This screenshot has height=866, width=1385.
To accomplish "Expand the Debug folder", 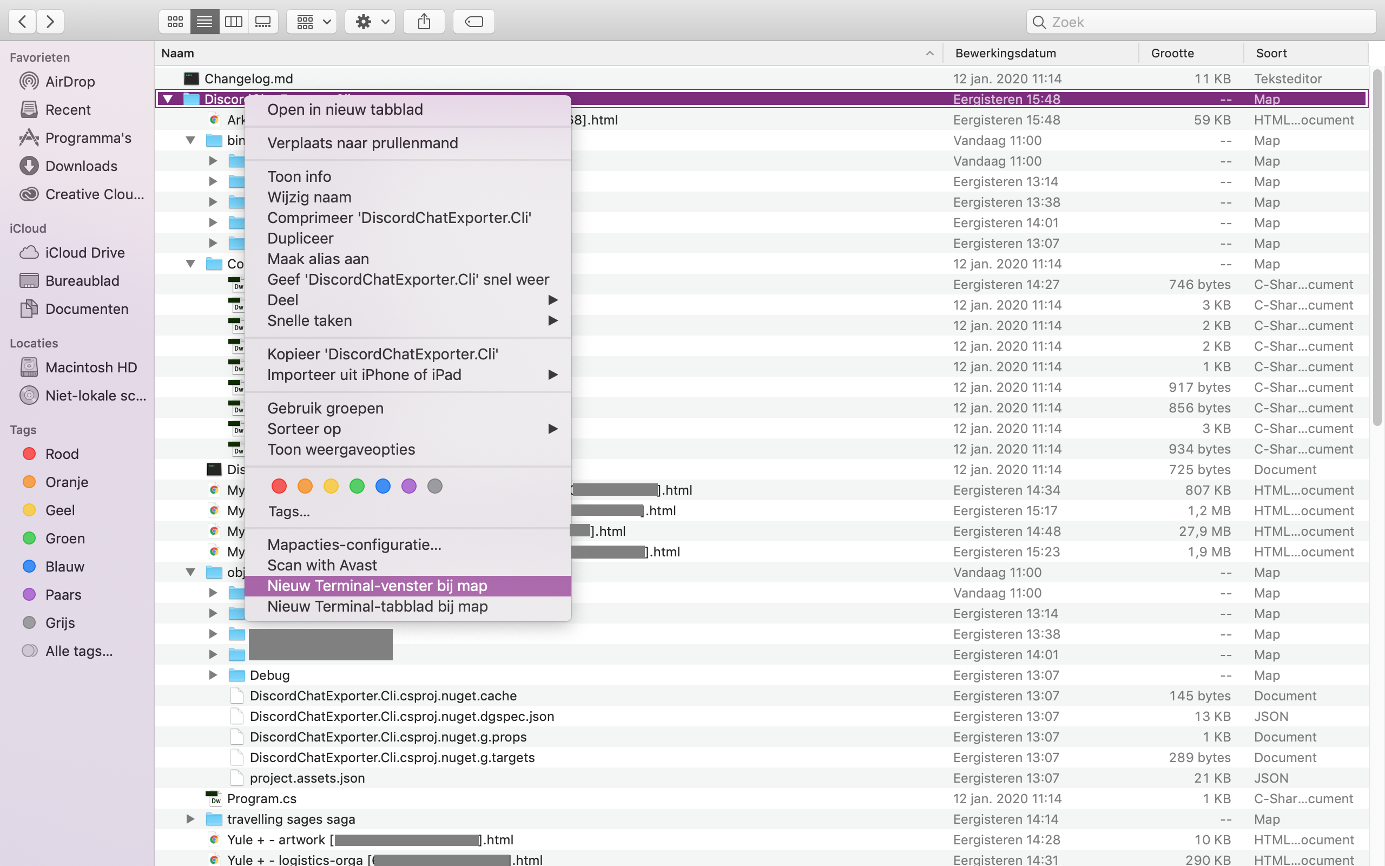I will pyautogui.click(x=213, y=675).
